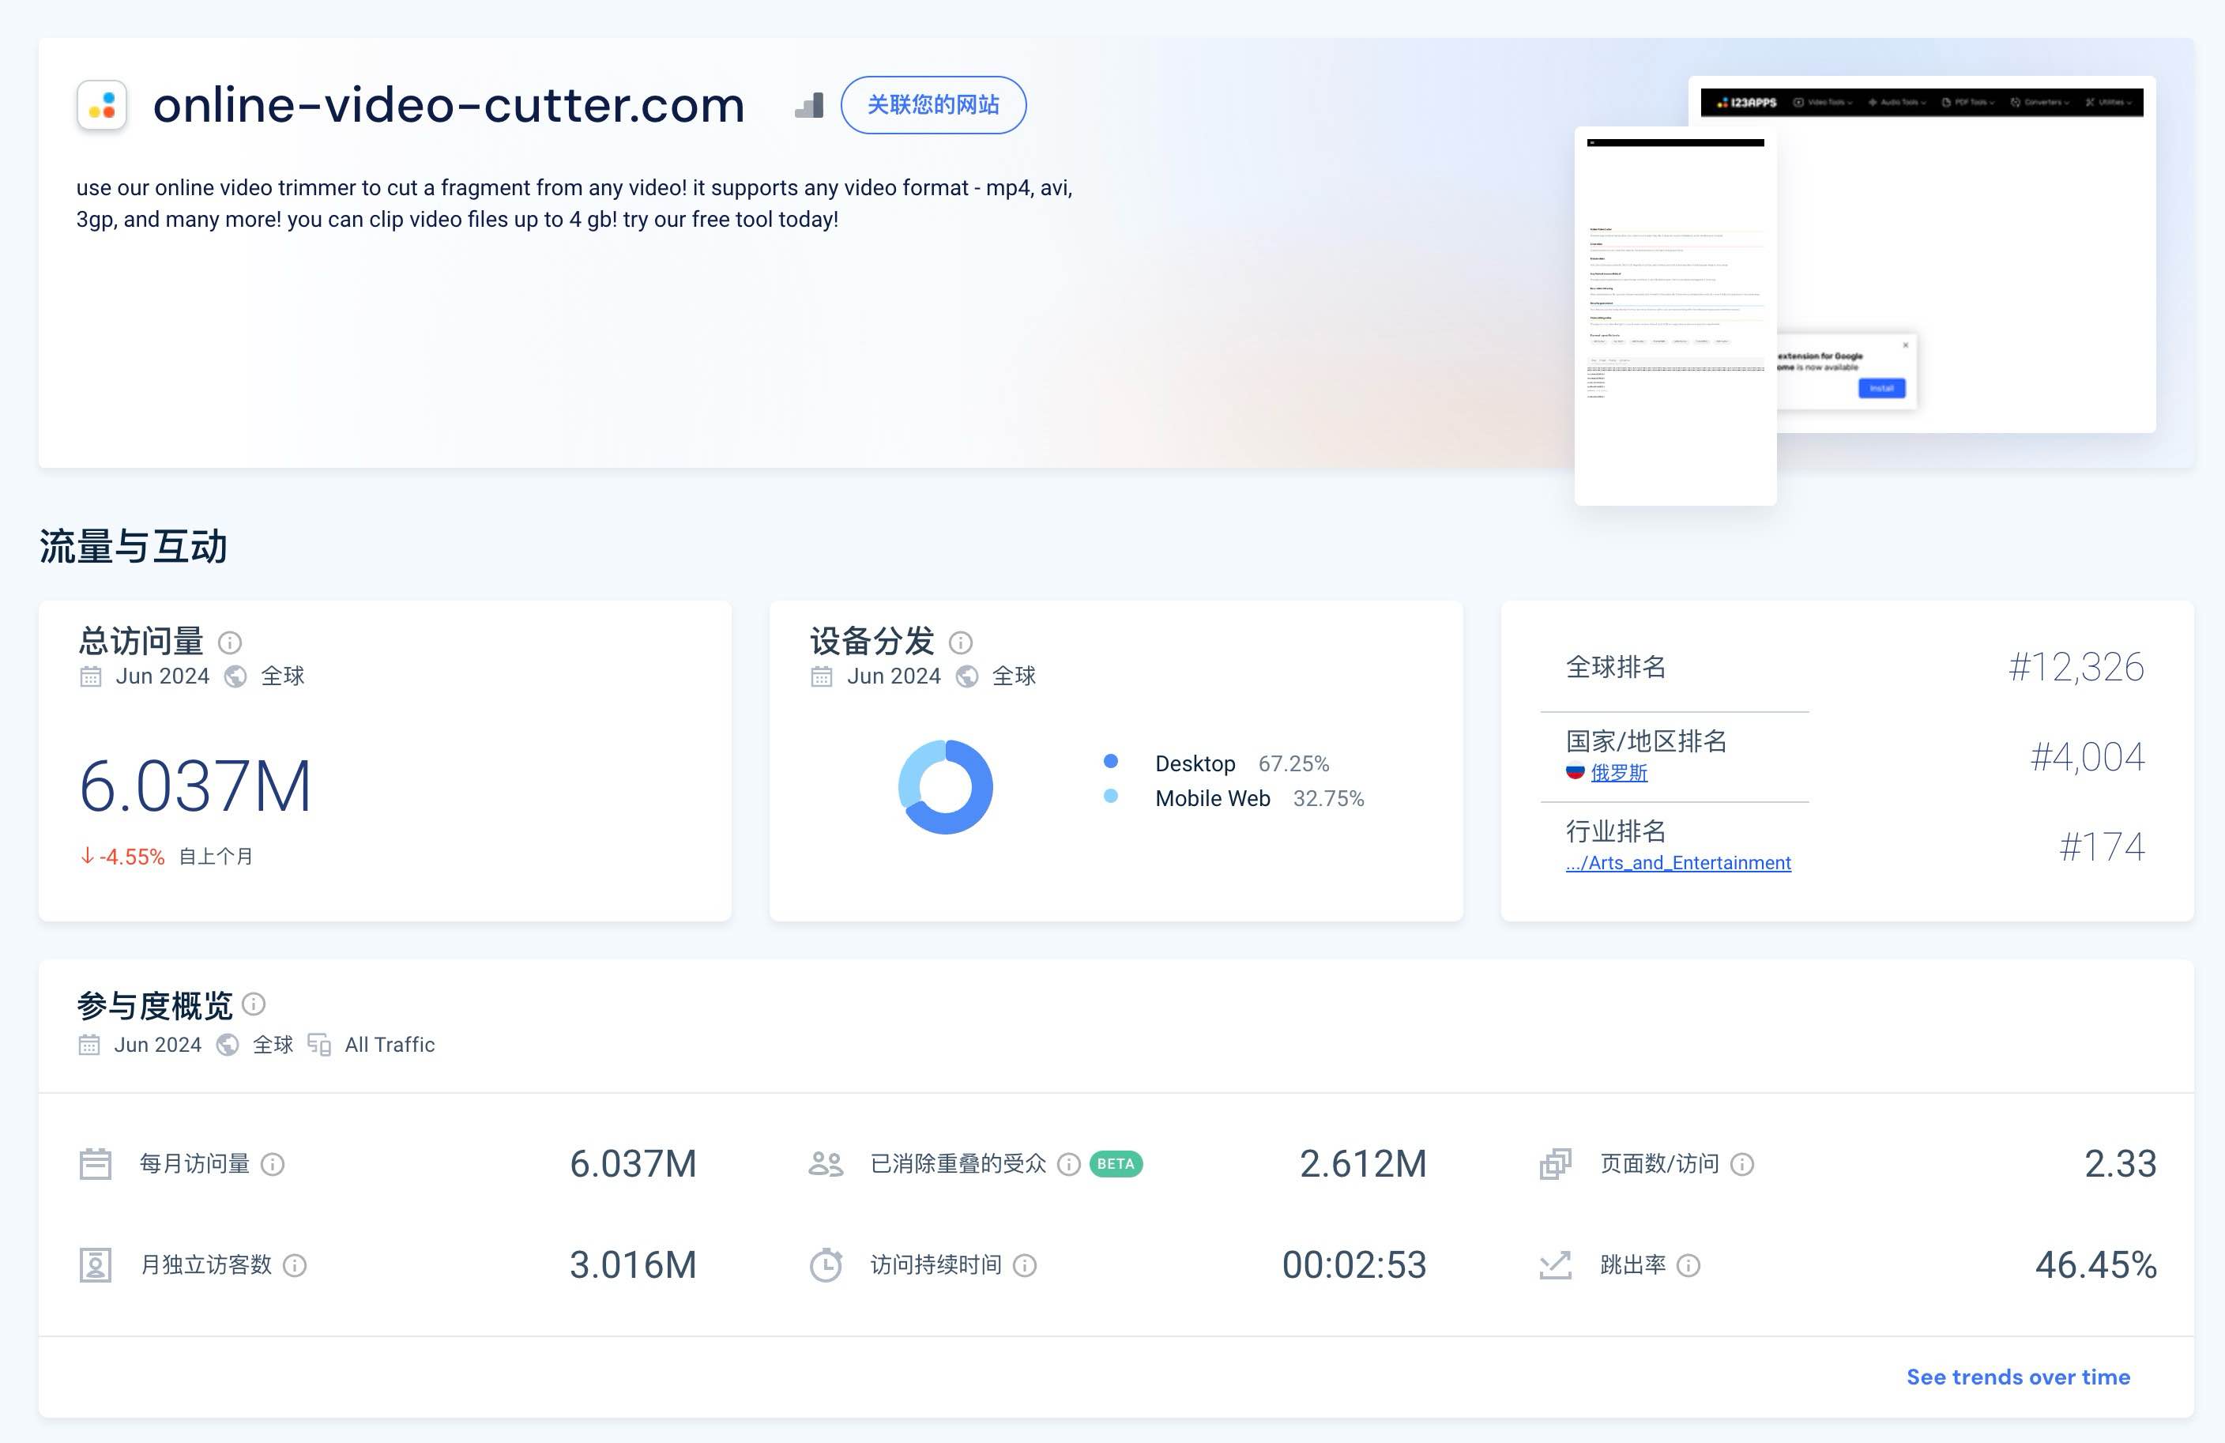2225x1443 pixels.
Task: Click the All Traffic devices icon
Action: pyautogui.click(x=318, y=1045)
